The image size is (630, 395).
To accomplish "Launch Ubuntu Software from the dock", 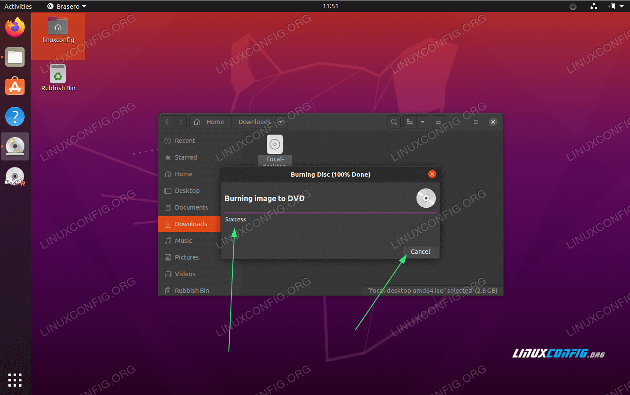I will pyautogui.click(x=15, y=86).
